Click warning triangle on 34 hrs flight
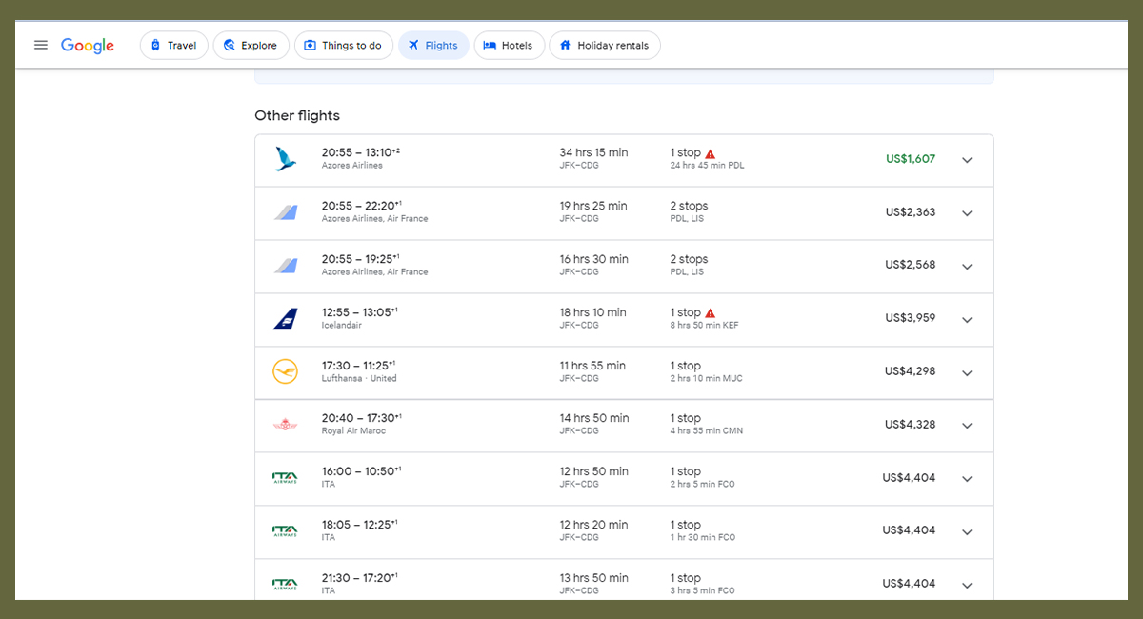 (x=711, y=153)
